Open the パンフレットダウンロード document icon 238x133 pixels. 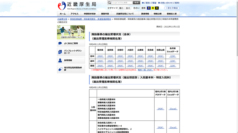60,52
